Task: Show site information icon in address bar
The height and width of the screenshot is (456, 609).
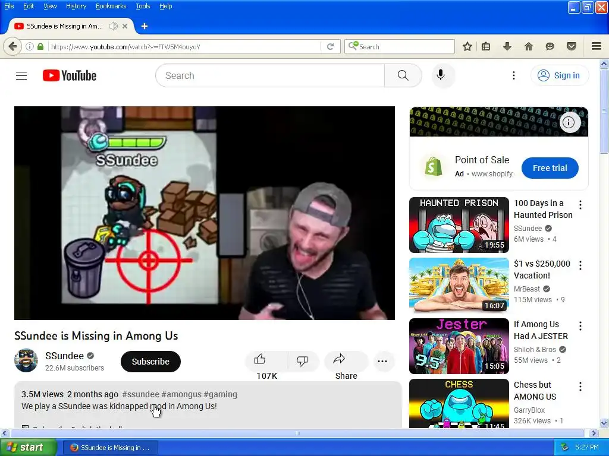Action: (30, 46)
